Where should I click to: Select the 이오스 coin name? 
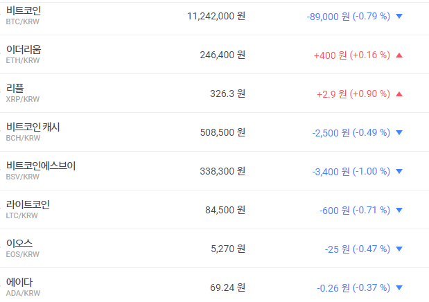click(19, 244)
